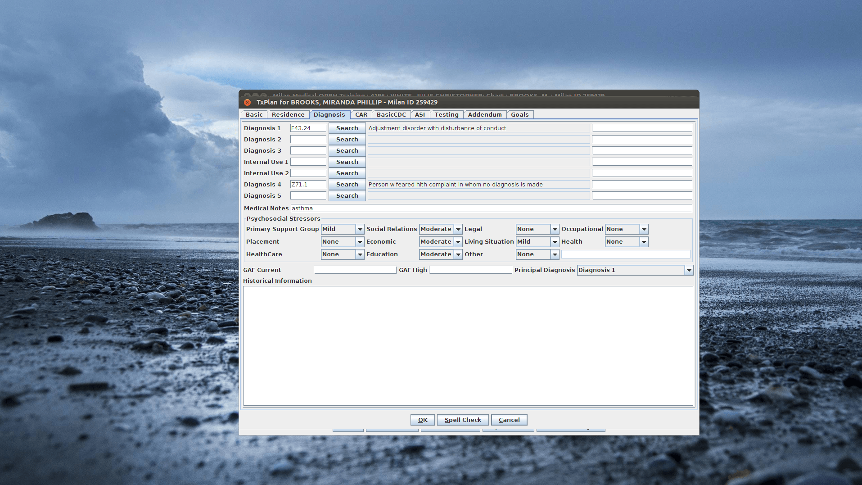Click the Diagnosis 4 code field Z71.1

[x=308, y=185]
